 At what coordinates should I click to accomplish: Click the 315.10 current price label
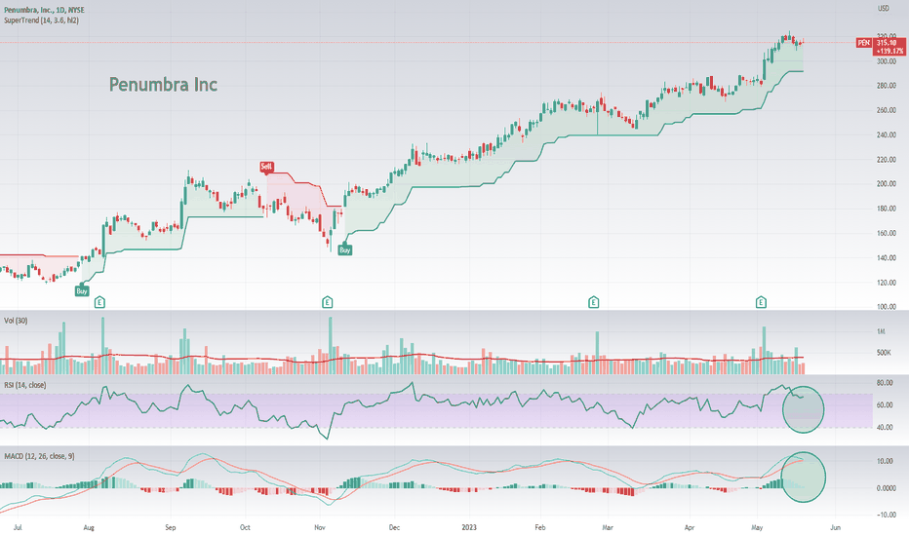click(887, 43)
